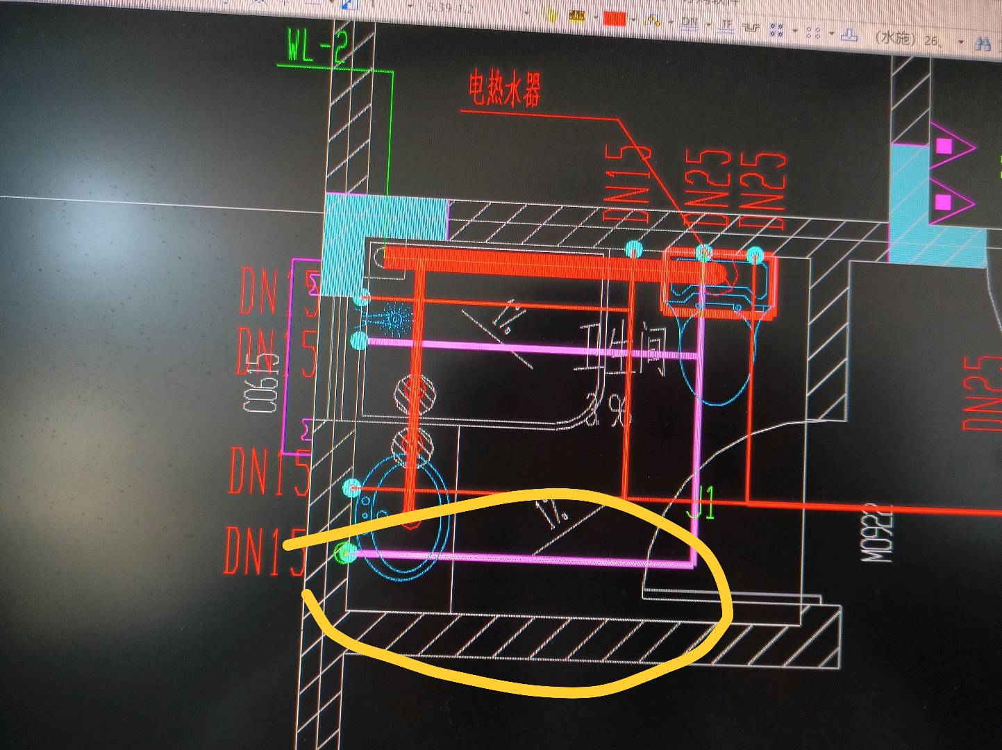Open the (水施) 26 drawing selector dropdown

pos(961,42)
